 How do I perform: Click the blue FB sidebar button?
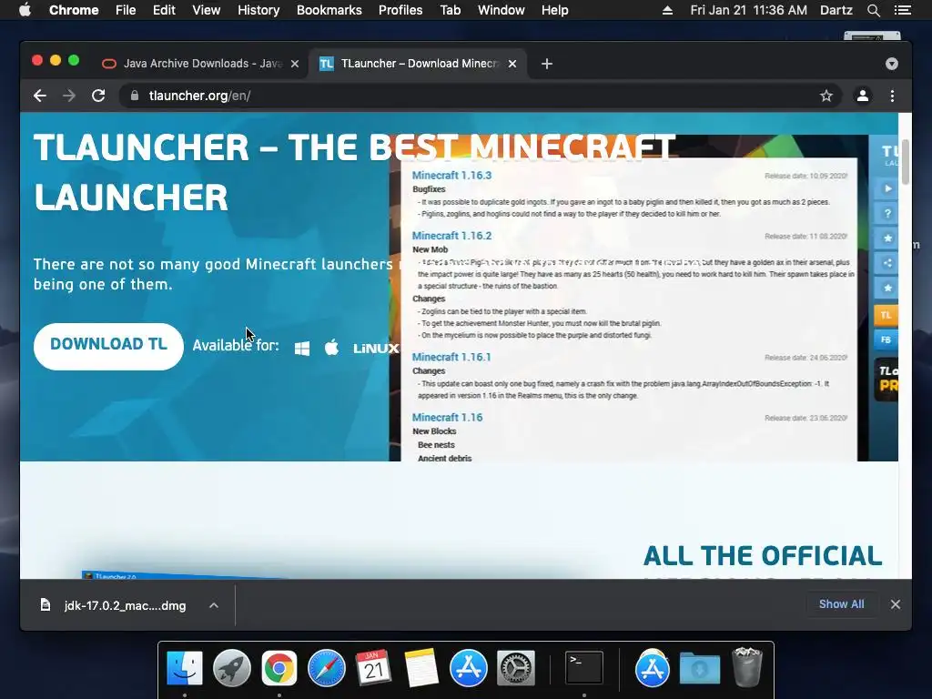tap(886, 340)
